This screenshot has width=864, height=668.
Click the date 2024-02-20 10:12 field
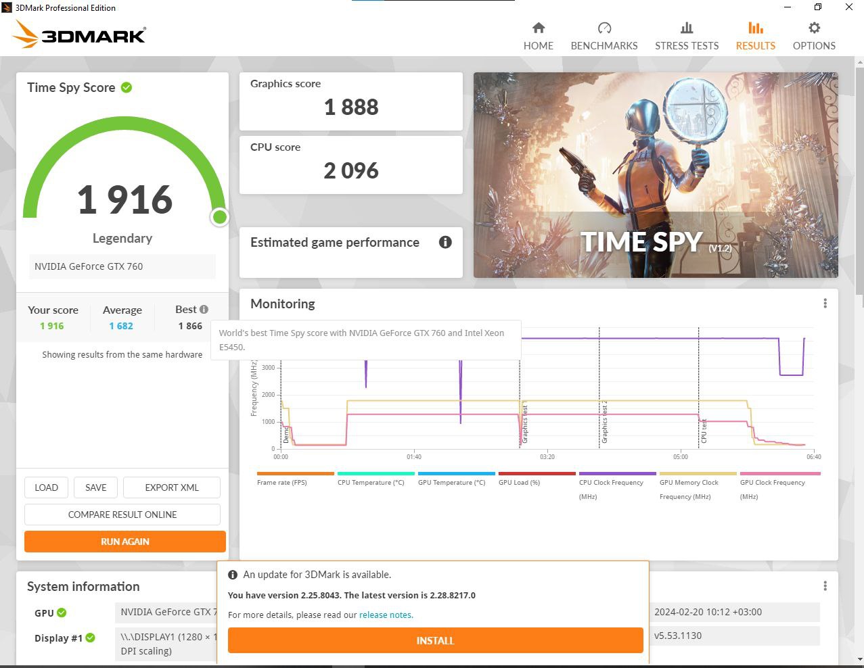pos(735,612)
